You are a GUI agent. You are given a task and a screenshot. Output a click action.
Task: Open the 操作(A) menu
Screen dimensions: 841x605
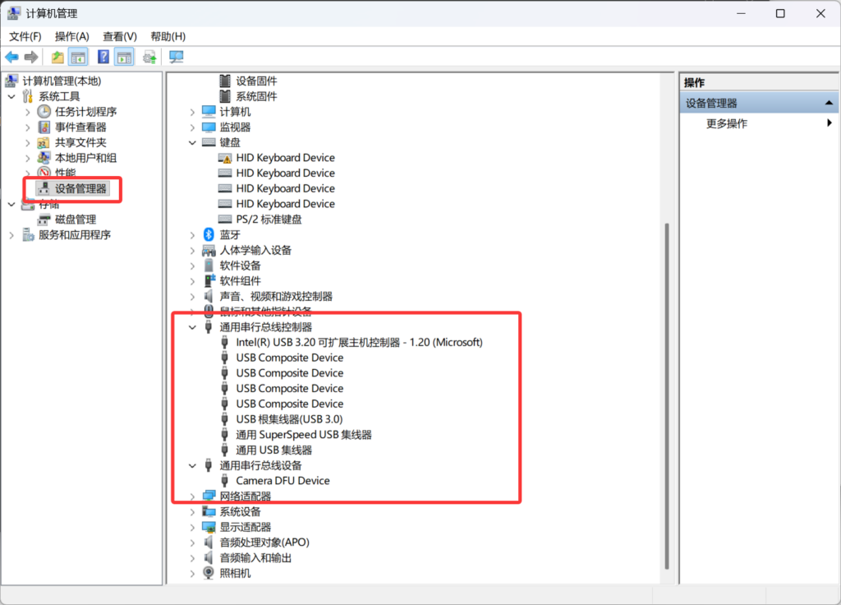(71, 36)
